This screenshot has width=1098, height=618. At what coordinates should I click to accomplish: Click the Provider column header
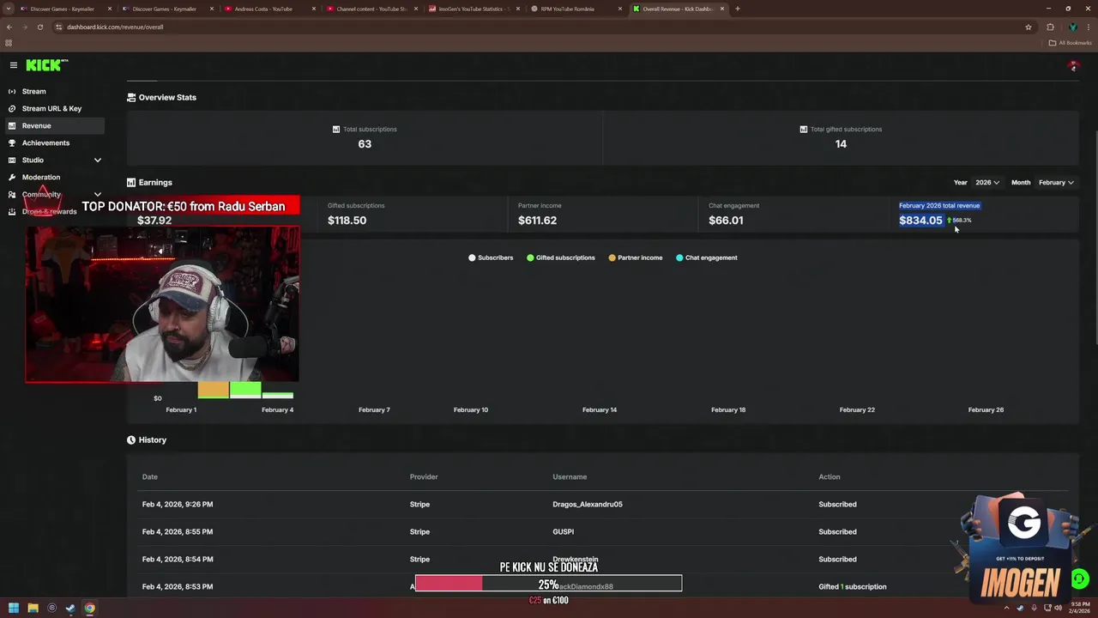(x=424, y=476)
